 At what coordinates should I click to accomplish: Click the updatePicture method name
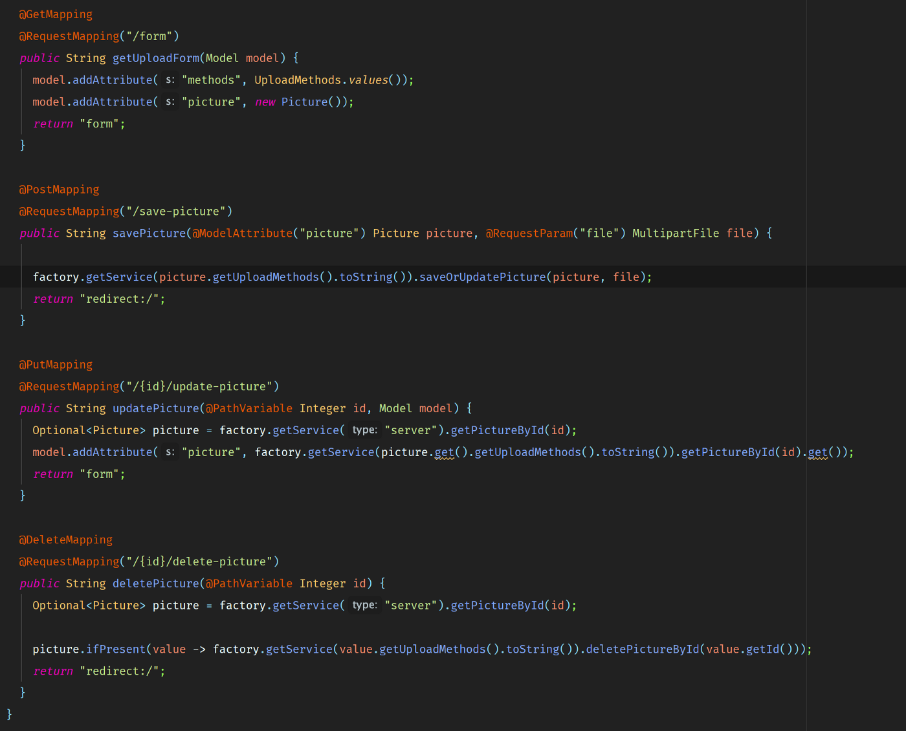[155, 409]
